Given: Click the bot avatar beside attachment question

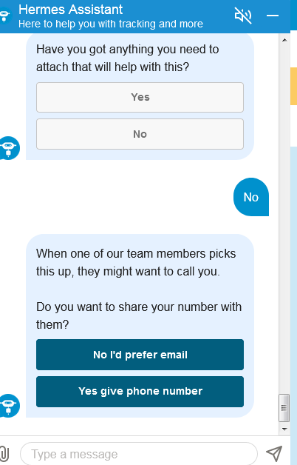Looking at the screenshot, I should [x=9, y=147].
